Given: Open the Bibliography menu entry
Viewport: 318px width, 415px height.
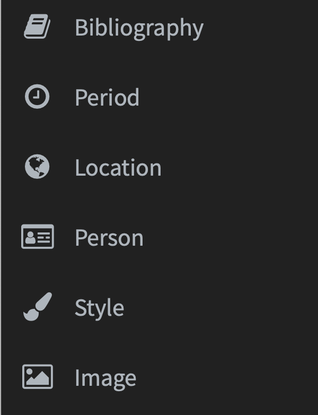Looking at the screenshot, I should [139, 28].
